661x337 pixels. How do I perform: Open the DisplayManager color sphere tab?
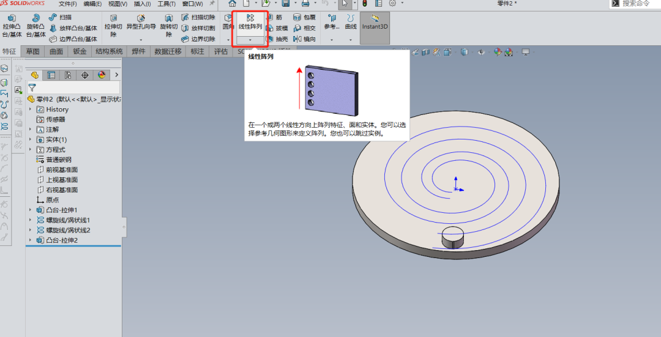point(102,75)
